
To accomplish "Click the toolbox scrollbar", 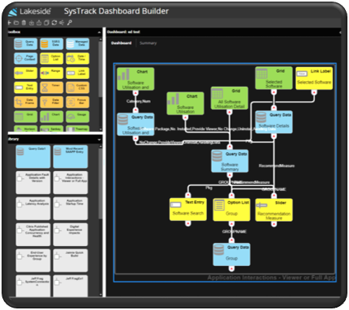I will [x=100, y=69].
